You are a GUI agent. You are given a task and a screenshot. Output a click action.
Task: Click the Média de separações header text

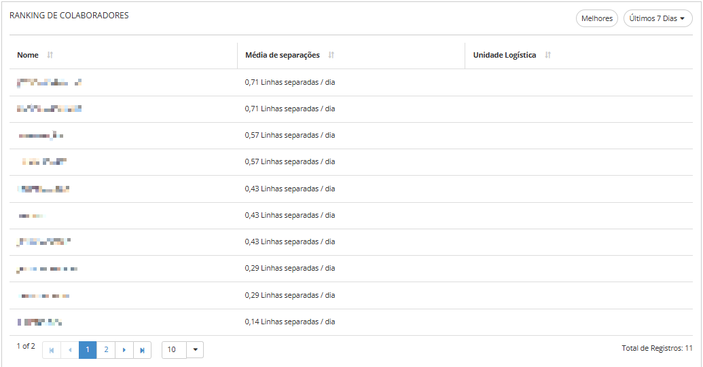(283, 55)
